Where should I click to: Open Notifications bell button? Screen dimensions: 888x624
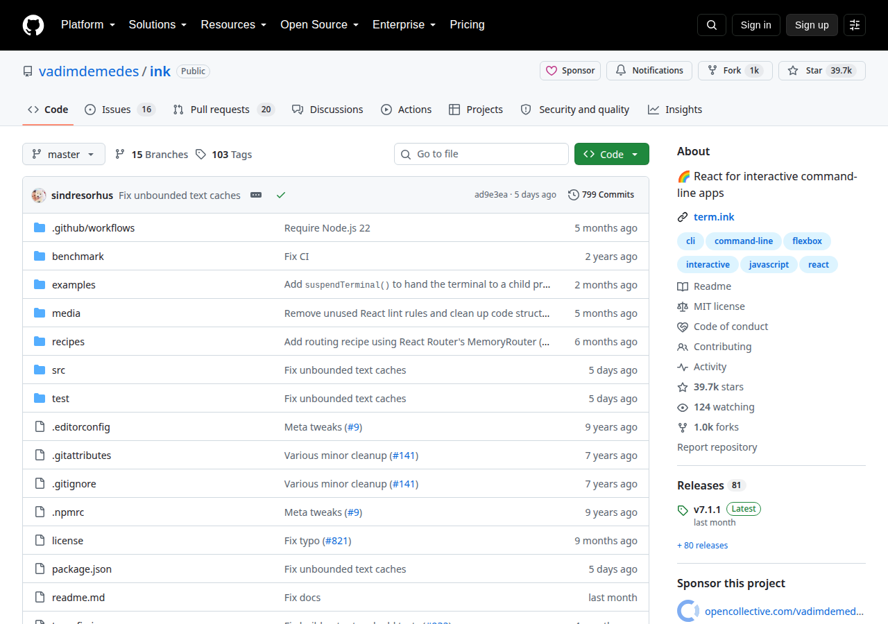649,71
